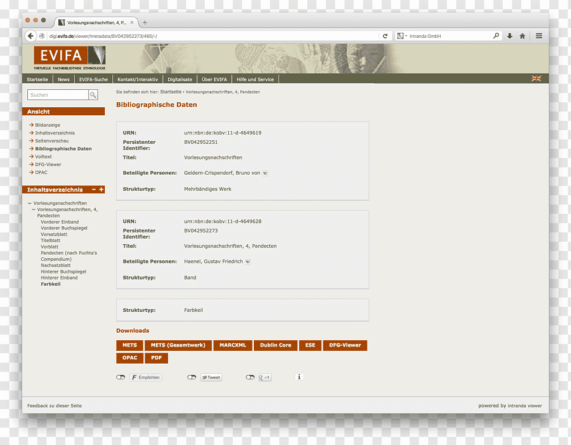Enable the Tweet toggle switch
Screen dimensions: 571x445
point(192,377)
